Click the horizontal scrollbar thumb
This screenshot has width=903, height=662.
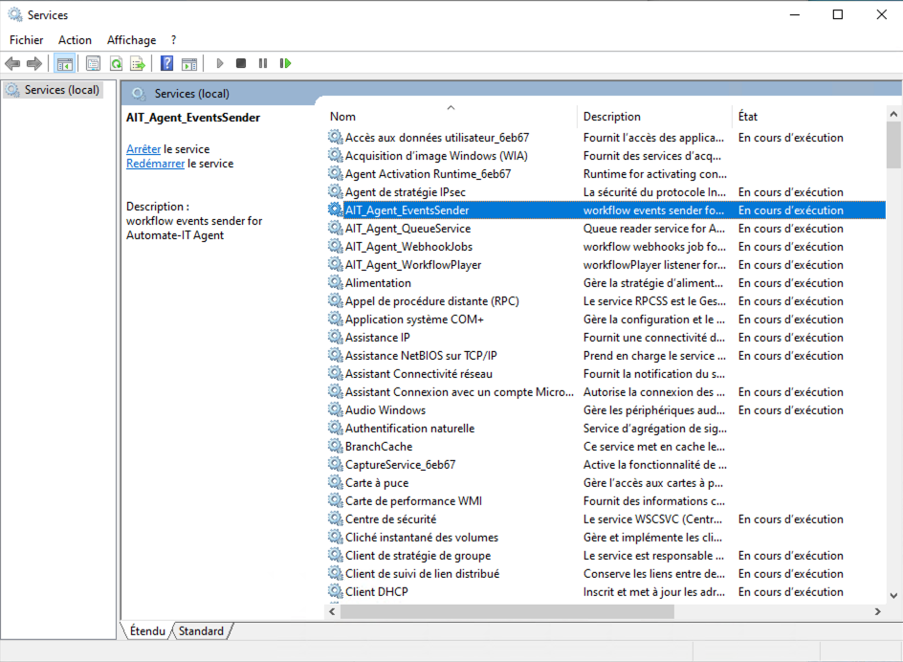point(507,611)
